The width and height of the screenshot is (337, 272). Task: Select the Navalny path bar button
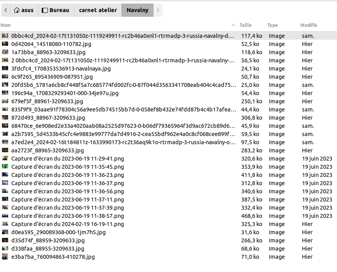(138, 10)
